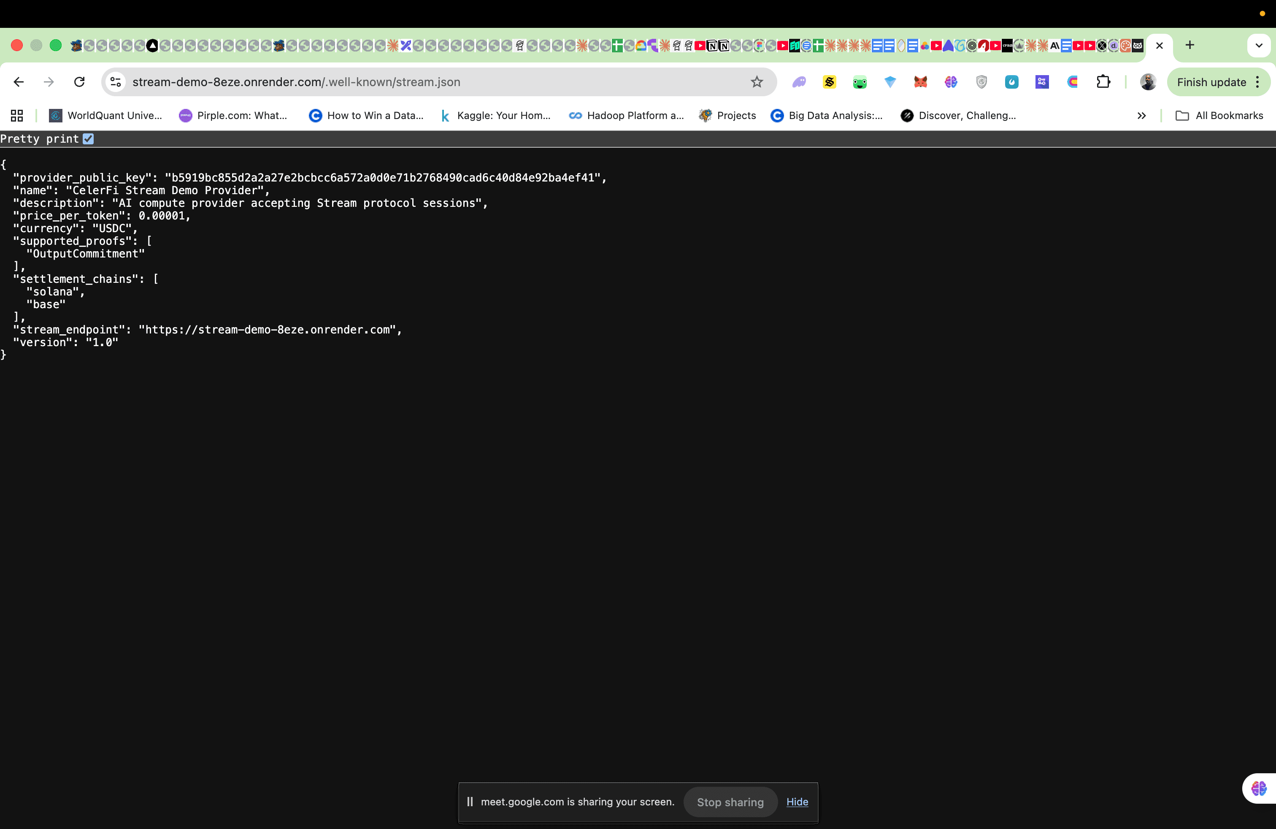
Task: Open WorldQuant Unive... bookmark
Action: tap(105, 115)
